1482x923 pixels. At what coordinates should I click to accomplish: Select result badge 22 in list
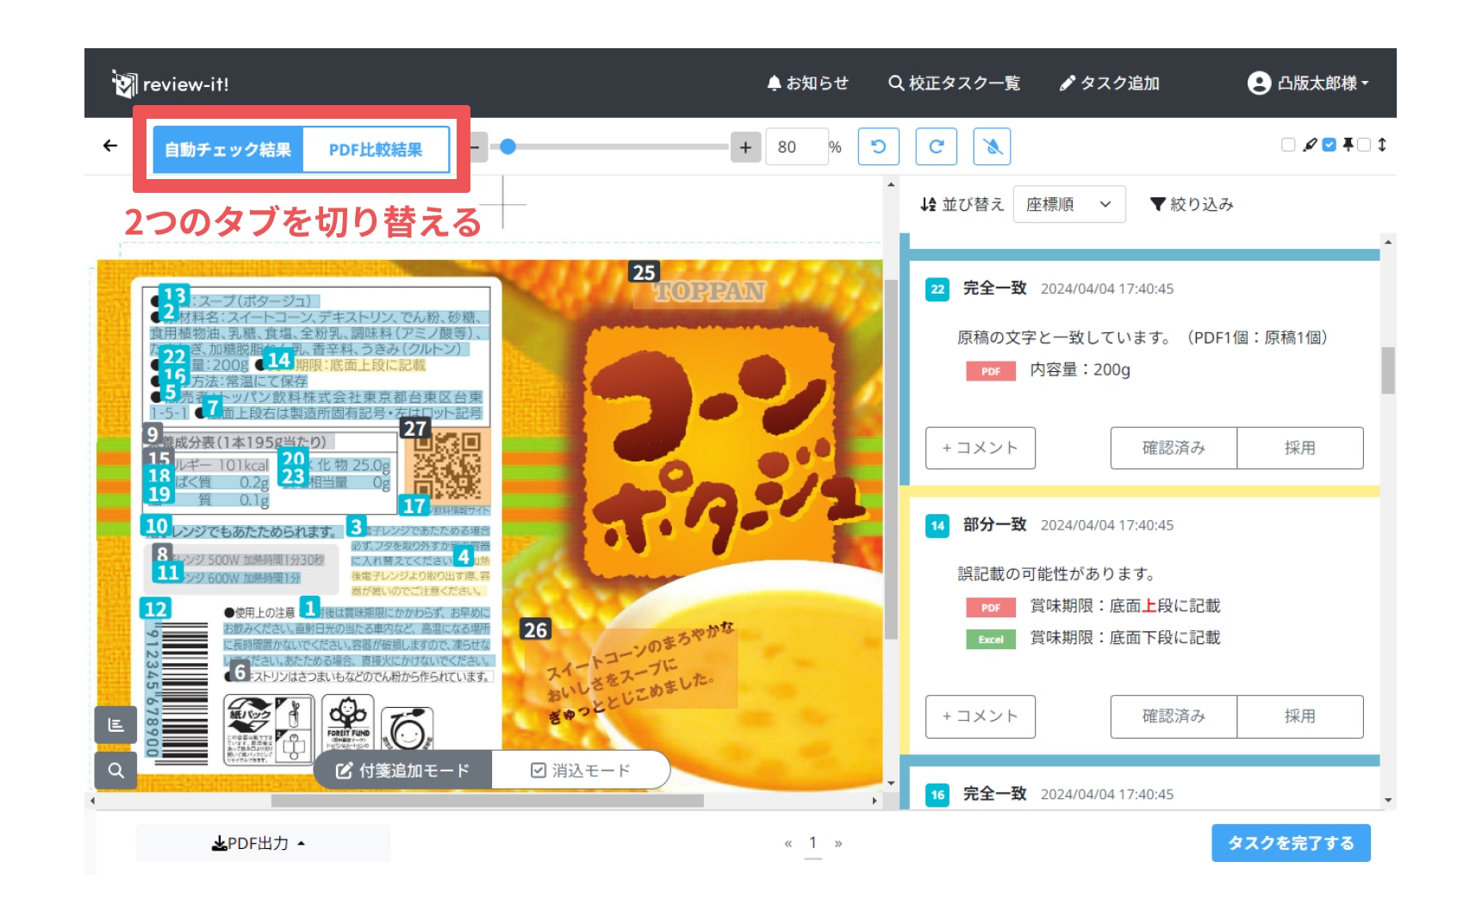click(x=937, y=289)
